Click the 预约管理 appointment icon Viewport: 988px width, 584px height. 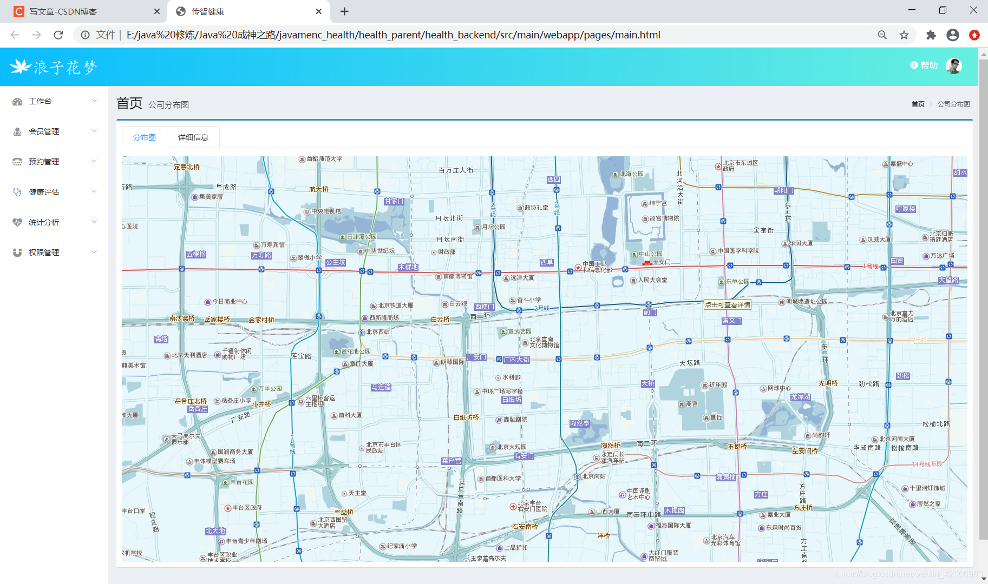17,162
